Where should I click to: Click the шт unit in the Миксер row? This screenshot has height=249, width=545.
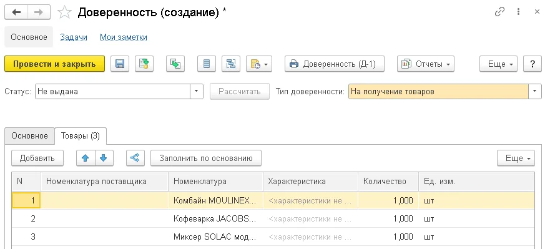(476, 237)
